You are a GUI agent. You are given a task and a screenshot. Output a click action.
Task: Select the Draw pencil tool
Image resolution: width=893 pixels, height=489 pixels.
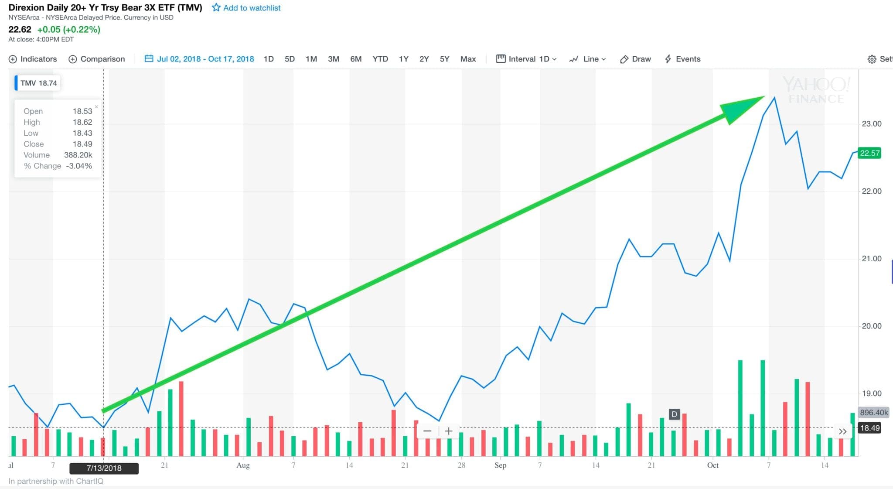[x=624, y=59]
